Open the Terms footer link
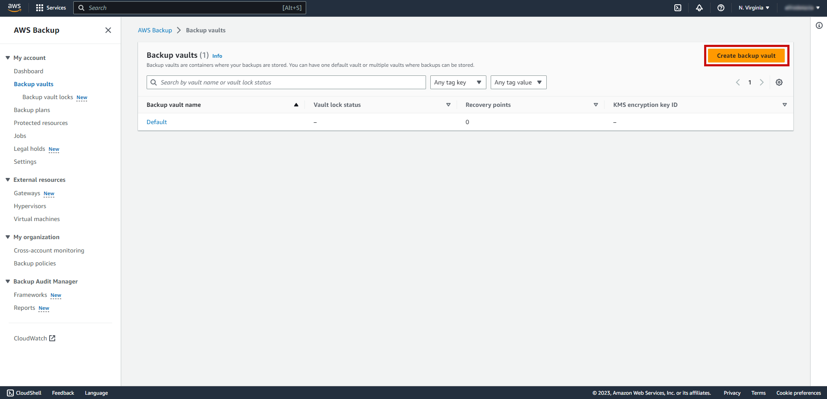 pos(758,393)
